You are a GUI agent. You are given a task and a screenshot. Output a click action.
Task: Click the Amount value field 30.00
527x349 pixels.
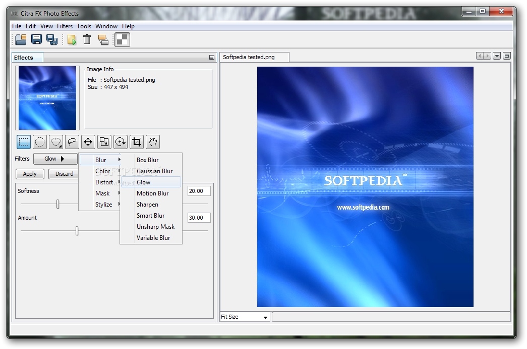[x=199, y=218]
